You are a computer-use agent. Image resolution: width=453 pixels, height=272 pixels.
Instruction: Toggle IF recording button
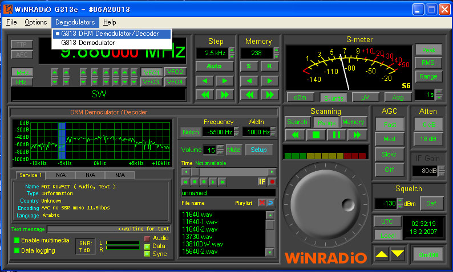[x=262, y=182]
